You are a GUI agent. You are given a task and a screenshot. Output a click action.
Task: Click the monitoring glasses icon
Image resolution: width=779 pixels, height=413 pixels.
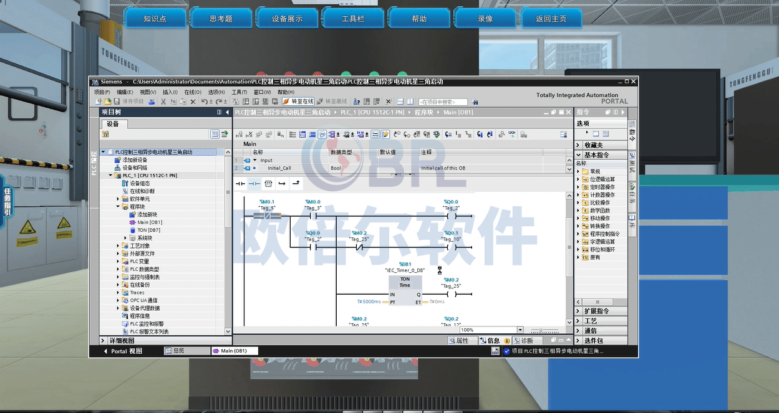pyautogui.click(x=512, y=134)
